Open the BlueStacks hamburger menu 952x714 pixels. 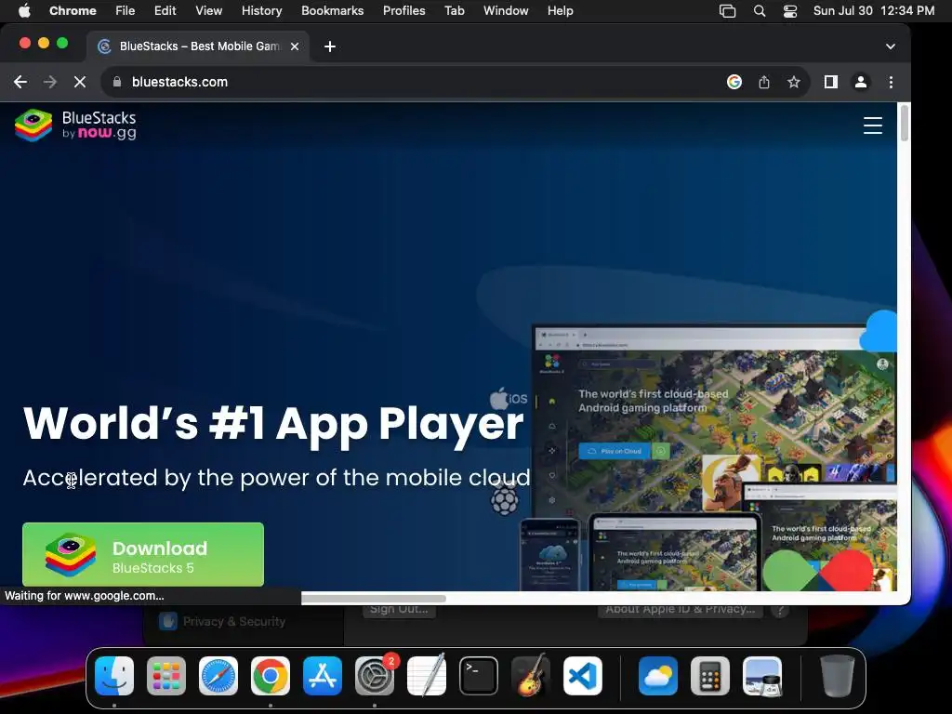tap(872, 126)
